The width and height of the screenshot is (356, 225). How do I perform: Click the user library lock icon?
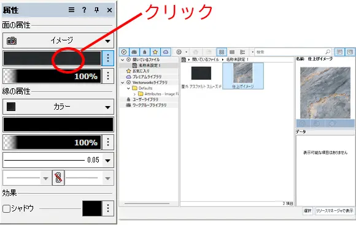tap(145, 52)
